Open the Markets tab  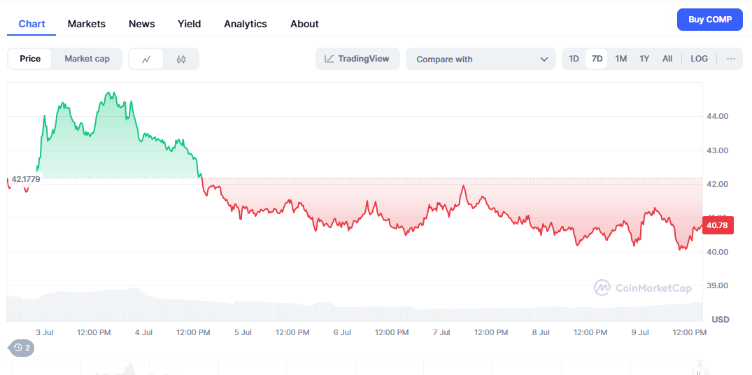point(87,24)
